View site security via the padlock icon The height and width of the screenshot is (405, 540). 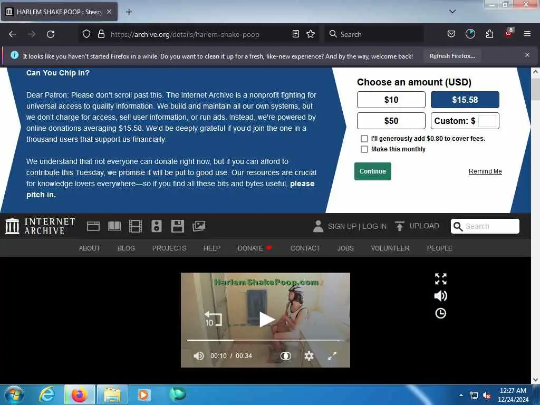click(x=101, y=34)
